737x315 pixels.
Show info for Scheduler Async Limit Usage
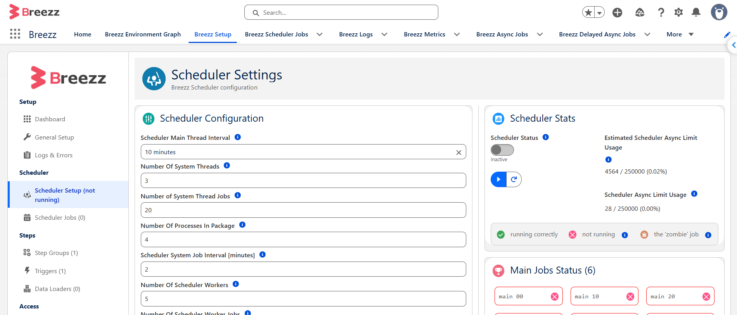click(694, 194)
